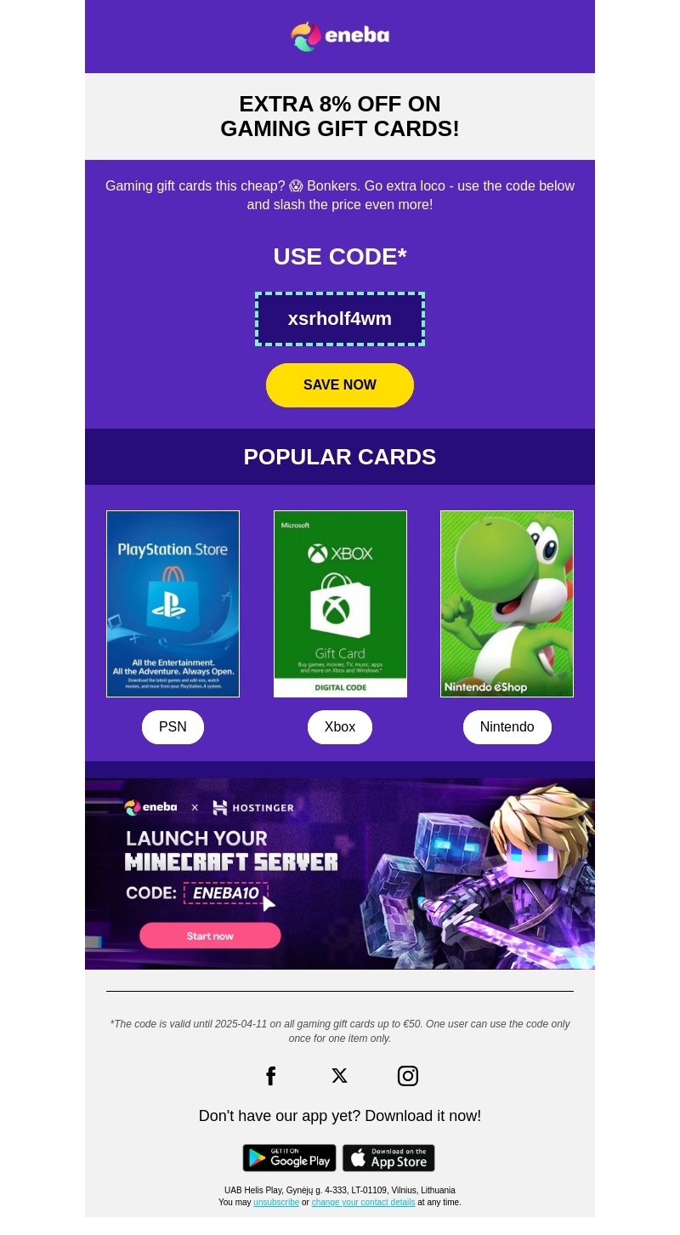Click the Hostinger logo in banner
The height and width of the screenshot is (1235, 680).
pyautogui.click(x=253, y=807)
